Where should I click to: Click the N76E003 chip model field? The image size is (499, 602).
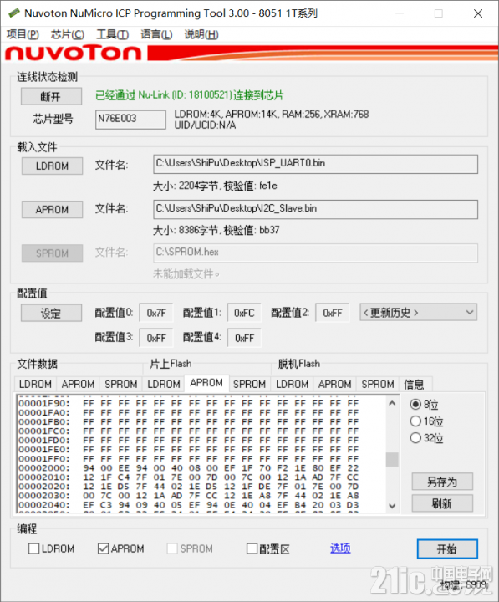click(x=130, y=120)
